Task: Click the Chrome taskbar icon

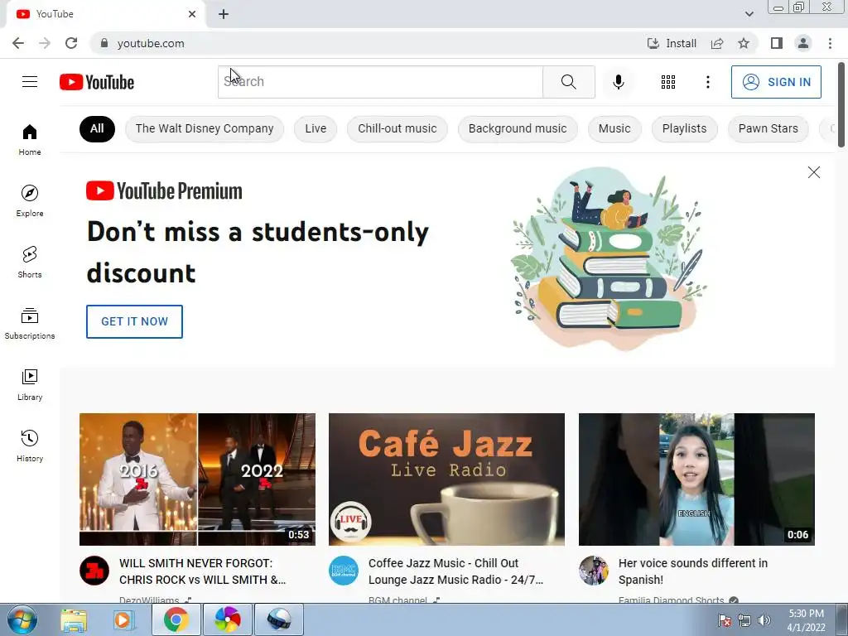Action: point(176,619)
